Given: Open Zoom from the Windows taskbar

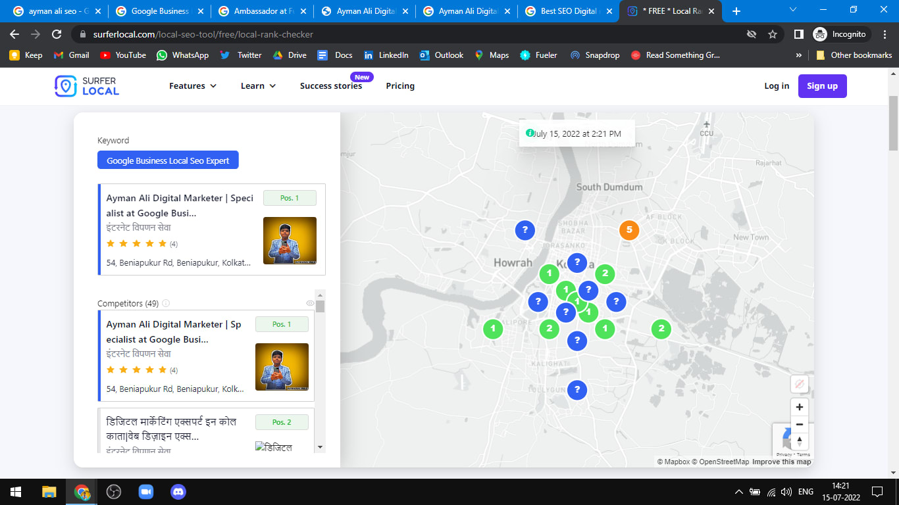Looking at the screenshot, I should (x=145, y=492).
